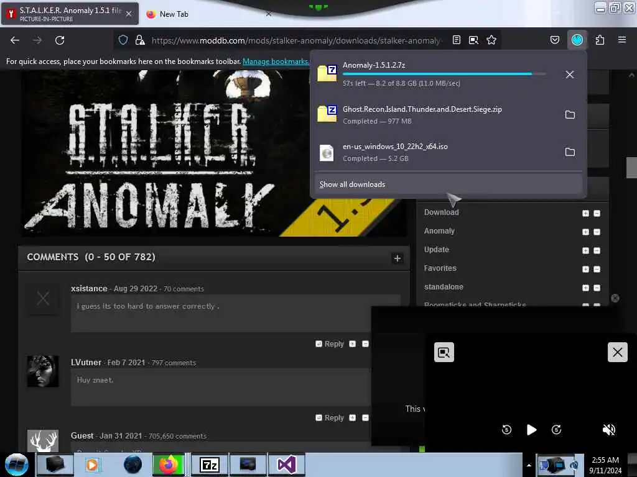Screen dimensions: 637x477
Task: Close the picture-in-picture player
Action: point(617,352)
